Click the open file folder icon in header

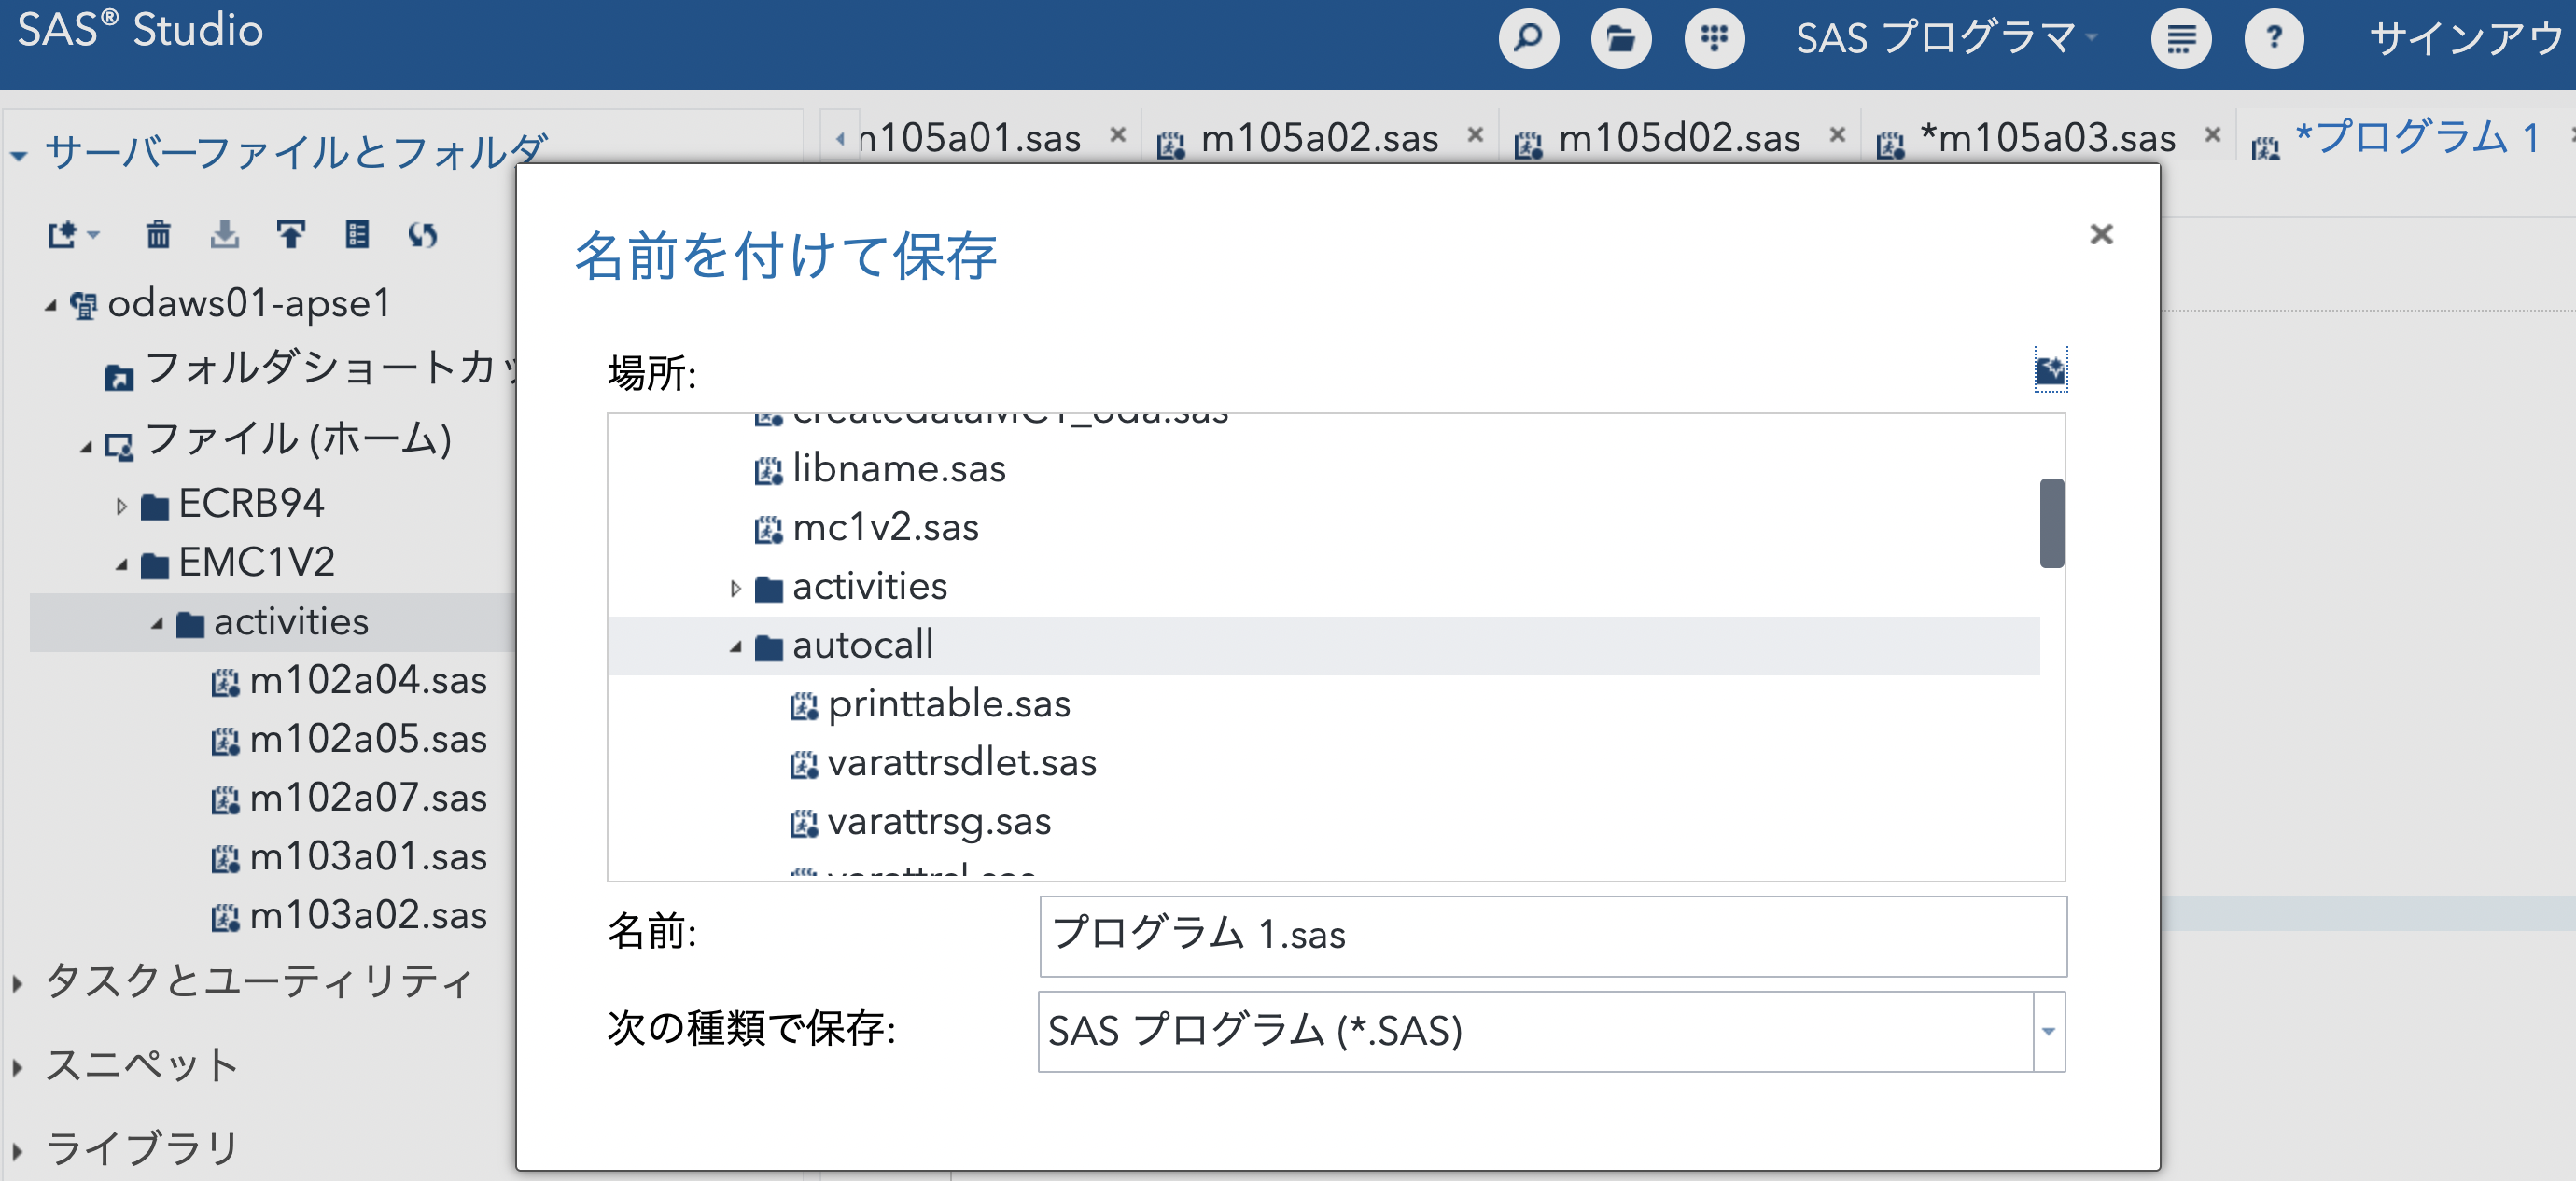1621,39
